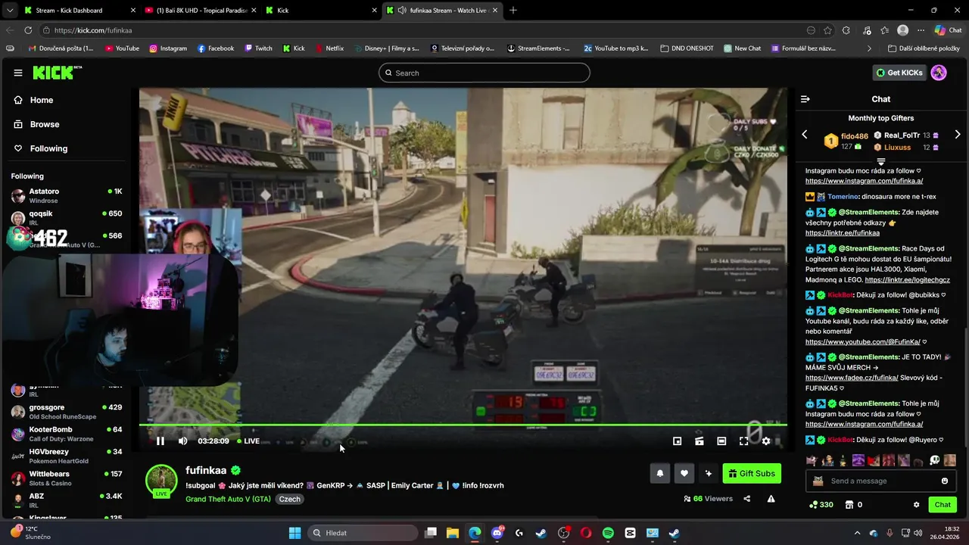Report the stream with the warning triangle
The height and width of the screenshot is (545, 969).
pyautogui.click(x=771, y=499)
